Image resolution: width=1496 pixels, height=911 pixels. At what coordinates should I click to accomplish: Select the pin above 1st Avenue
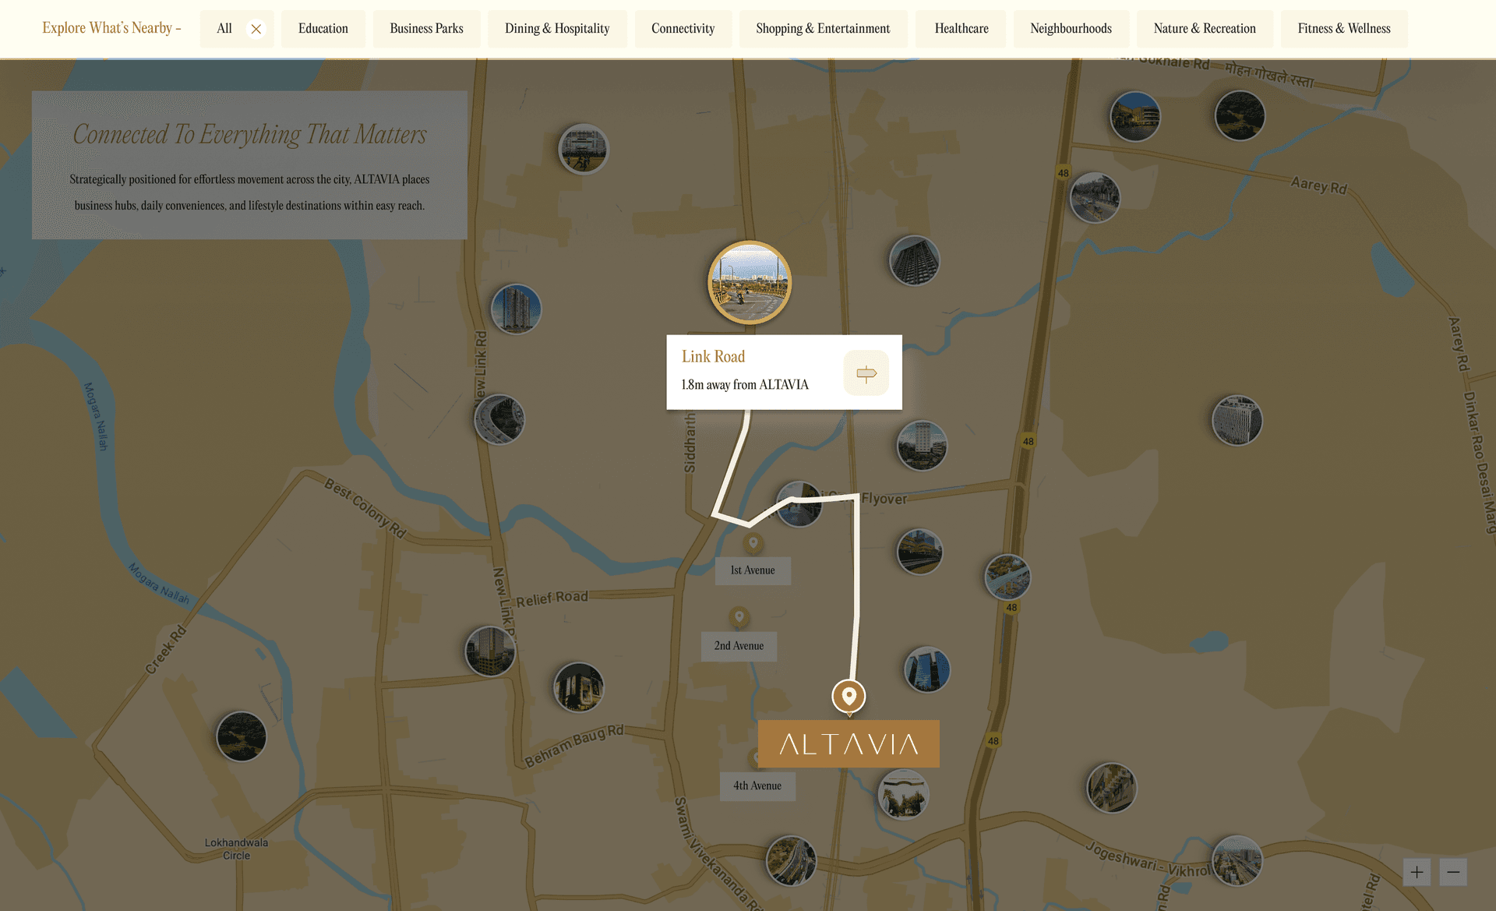[753, 543]
